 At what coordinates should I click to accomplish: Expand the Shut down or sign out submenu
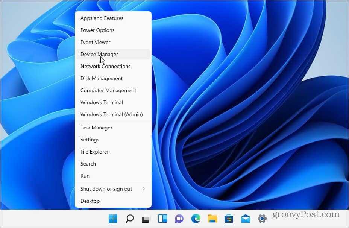pos(113,189)
